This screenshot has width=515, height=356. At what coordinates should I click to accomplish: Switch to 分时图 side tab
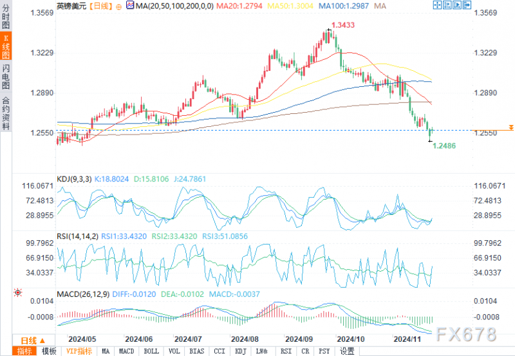click(x=6, y=17)
